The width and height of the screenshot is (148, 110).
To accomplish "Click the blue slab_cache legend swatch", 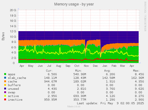I will [5, 78].
